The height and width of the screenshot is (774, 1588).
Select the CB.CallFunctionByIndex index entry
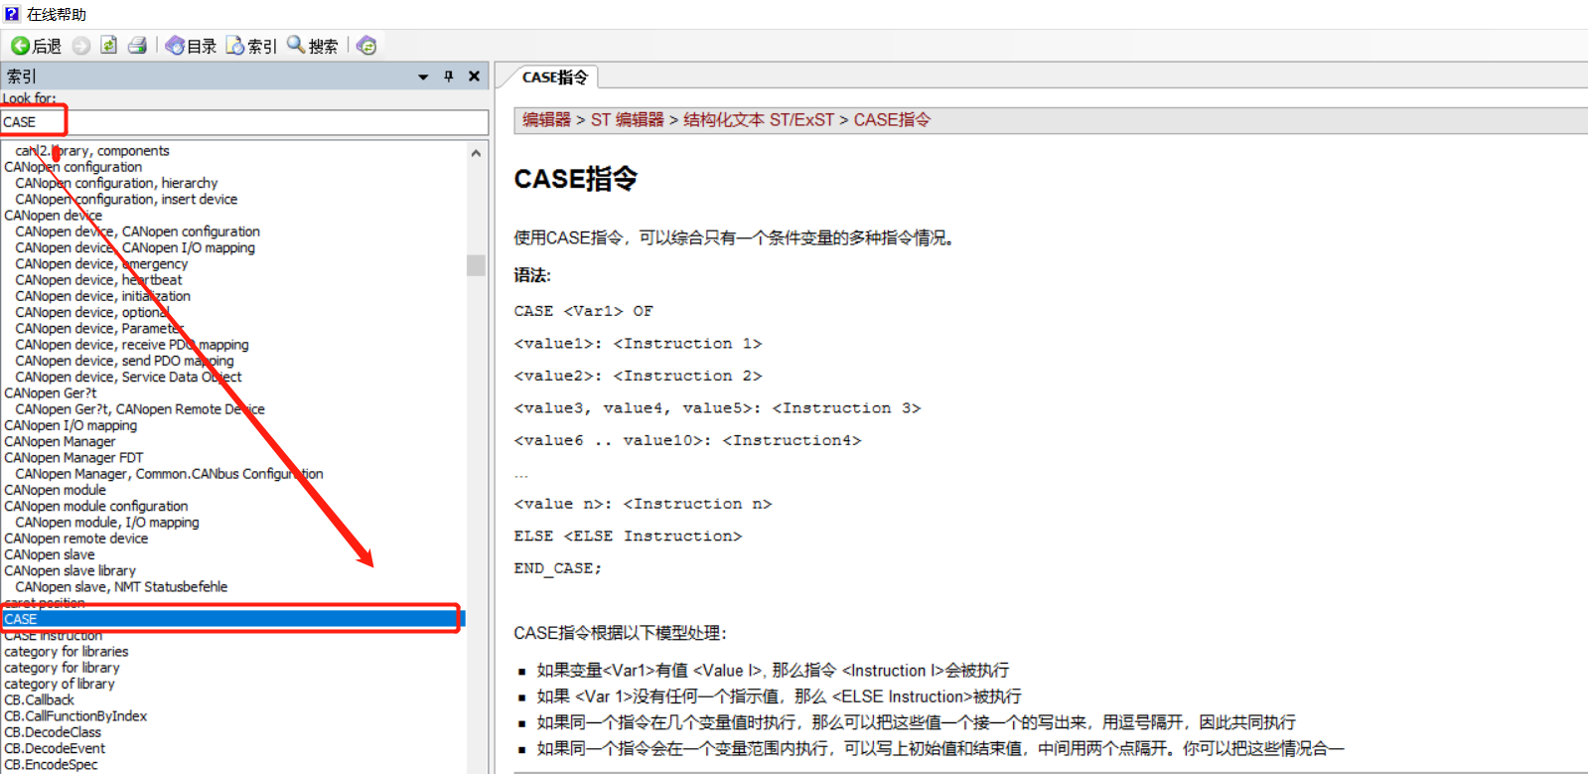[x=75, y=716]
